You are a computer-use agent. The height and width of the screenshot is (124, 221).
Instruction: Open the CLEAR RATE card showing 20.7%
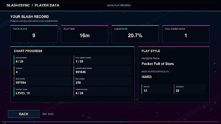(x=135, y=34)
